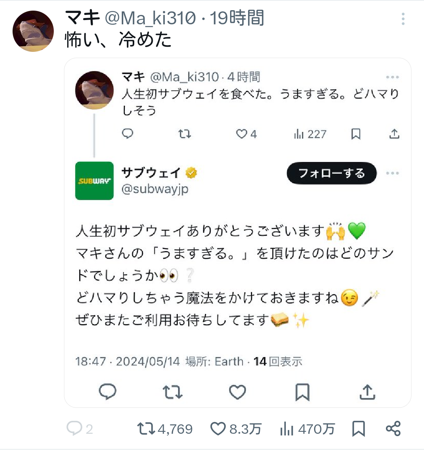Reply to the outer tweet with 2 replies
Viewport: 424px width, 453px height.
pos(79,429)
